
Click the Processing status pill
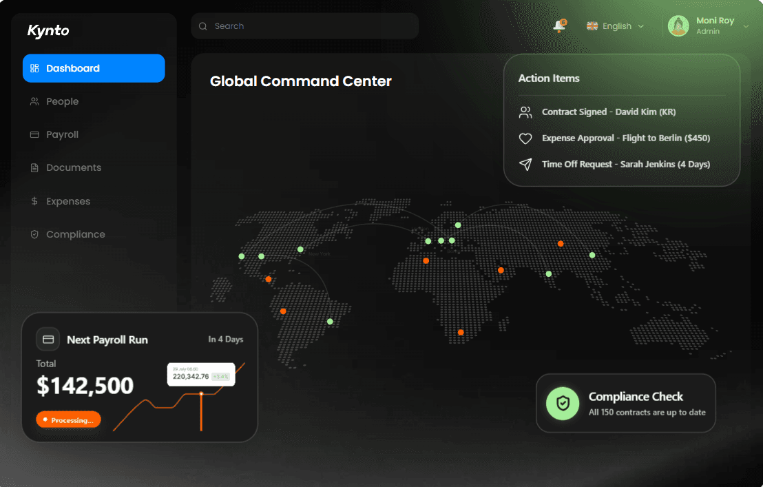coord(68,419)
